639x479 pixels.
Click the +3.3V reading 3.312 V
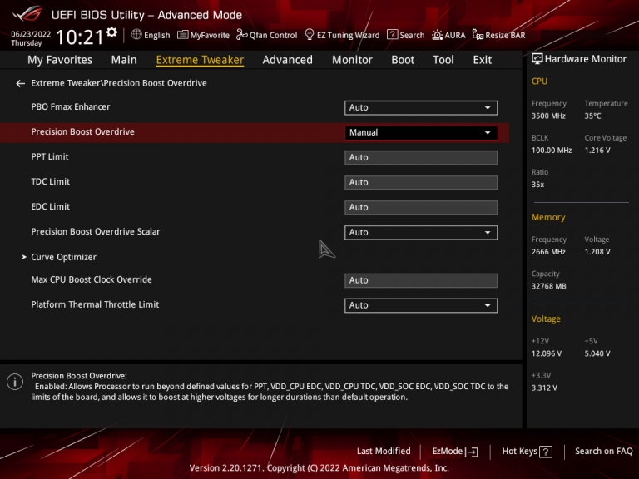(x=544, y=388)
